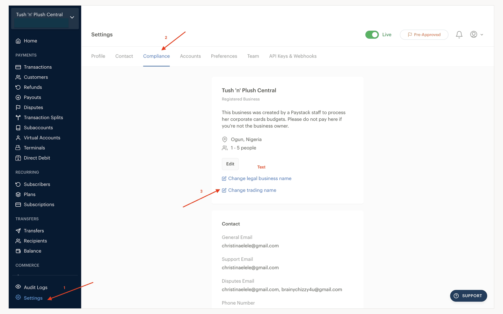Screen dimensions: 503x314
Task: Open the Preferences tab
Action: tap(224, 56)
